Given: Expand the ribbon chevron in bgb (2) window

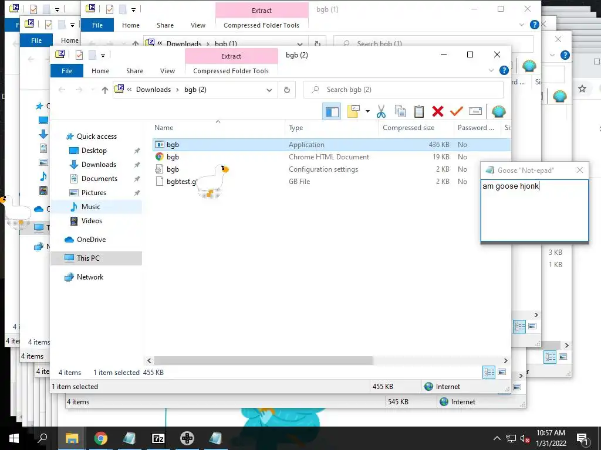Looking at the screenshot, I should [x=491, y=70].
